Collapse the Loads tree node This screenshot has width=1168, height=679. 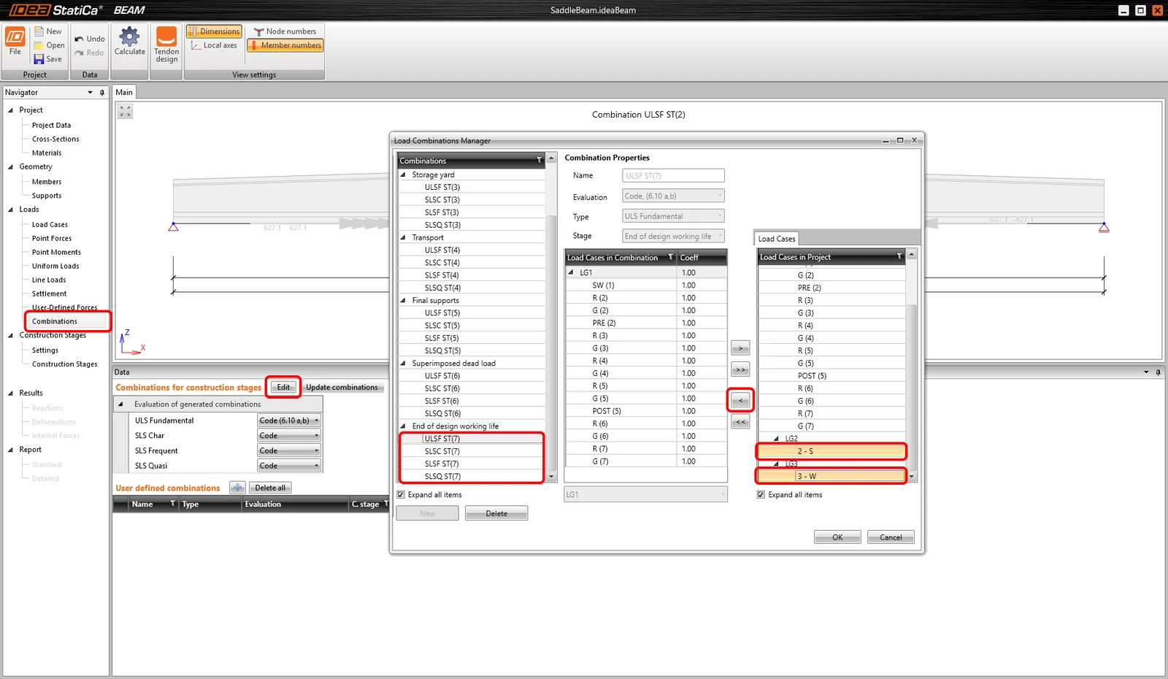tap(11, 210)
